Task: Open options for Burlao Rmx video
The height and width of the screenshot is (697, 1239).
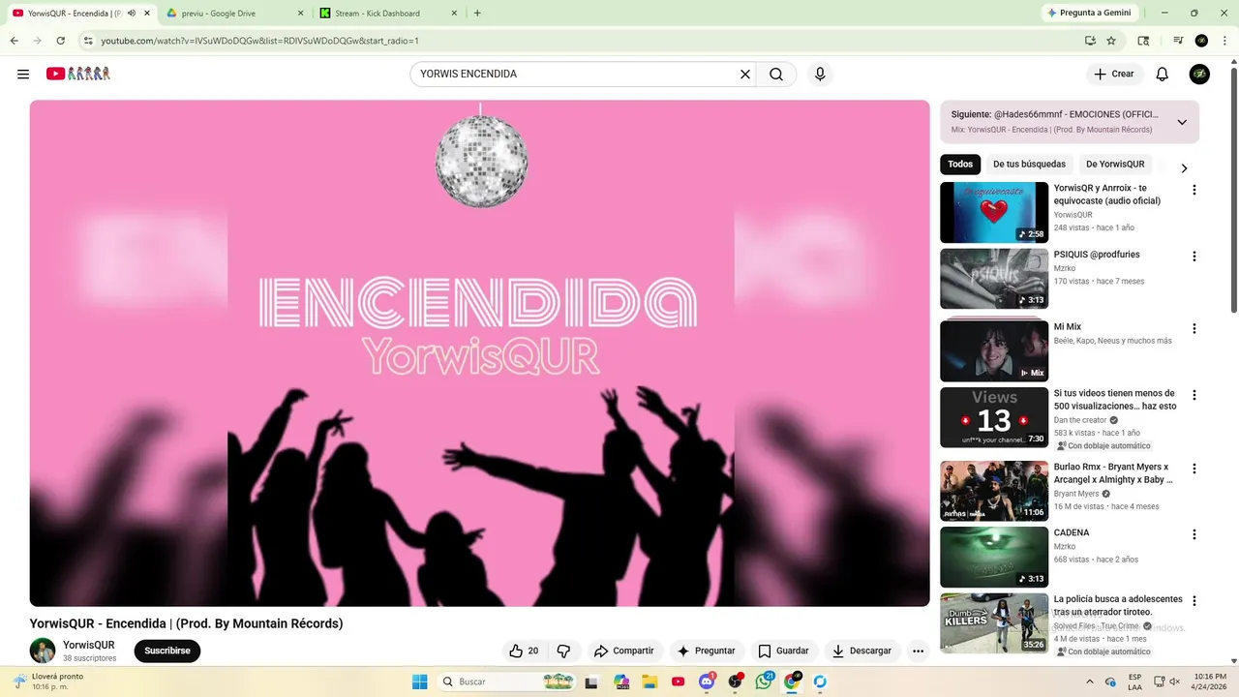Action: tap(1194, 469)
